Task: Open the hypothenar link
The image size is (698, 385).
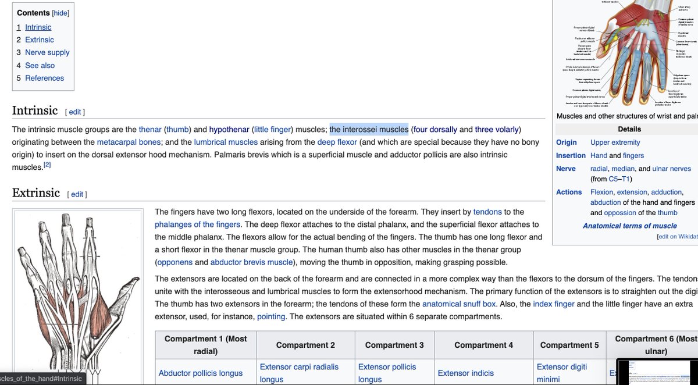Action: (x=229, y=129)
